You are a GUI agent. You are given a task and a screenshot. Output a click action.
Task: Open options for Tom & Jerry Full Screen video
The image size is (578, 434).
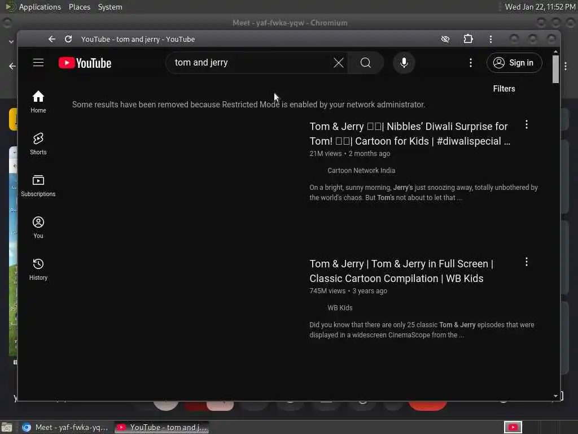(527, 262)
